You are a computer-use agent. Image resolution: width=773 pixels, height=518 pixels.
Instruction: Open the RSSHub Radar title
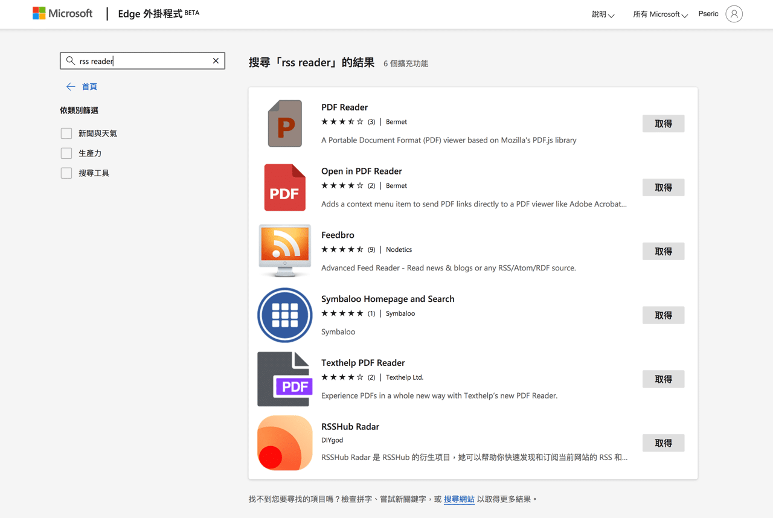point(350,427)
